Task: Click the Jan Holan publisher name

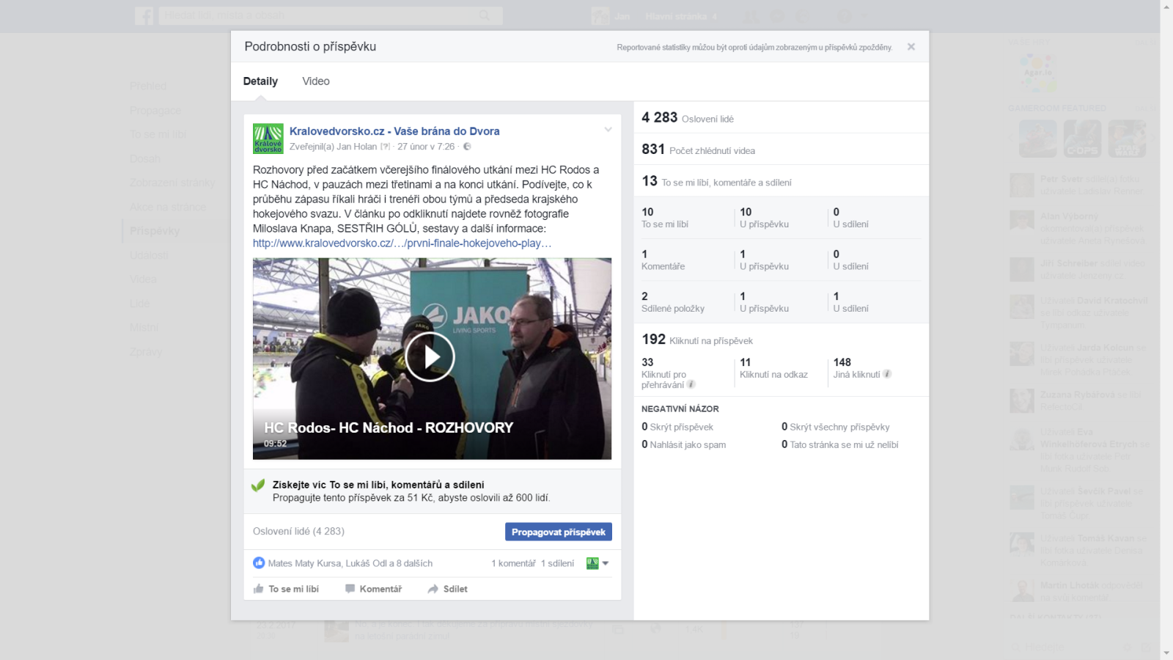Action: (x=356, y=147)
